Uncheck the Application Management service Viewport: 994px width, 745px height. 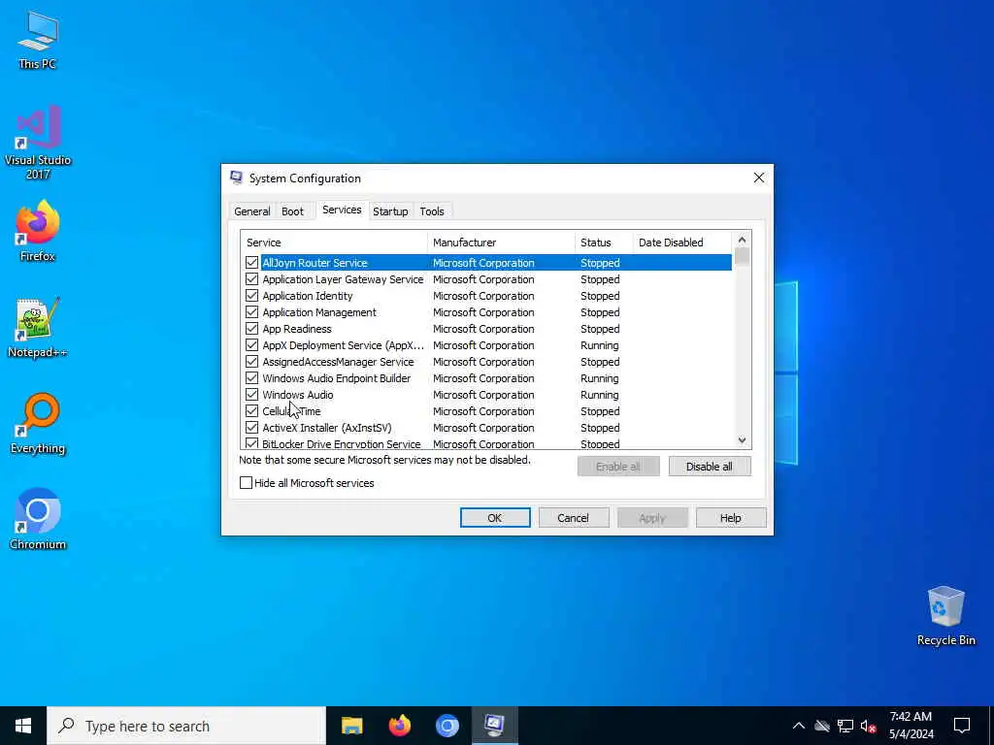click(x=251, y=311)
